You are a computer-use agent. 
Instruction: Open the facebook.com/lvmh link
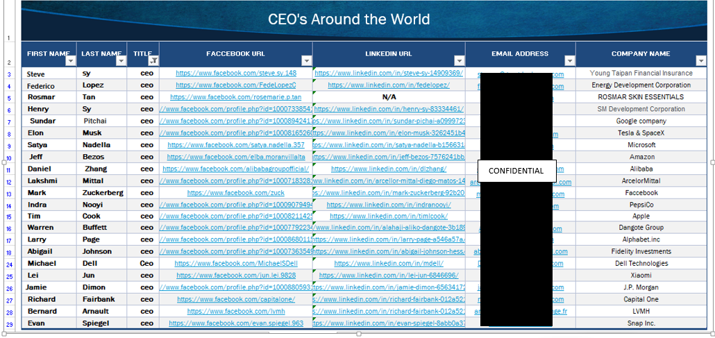click(236, 311)
